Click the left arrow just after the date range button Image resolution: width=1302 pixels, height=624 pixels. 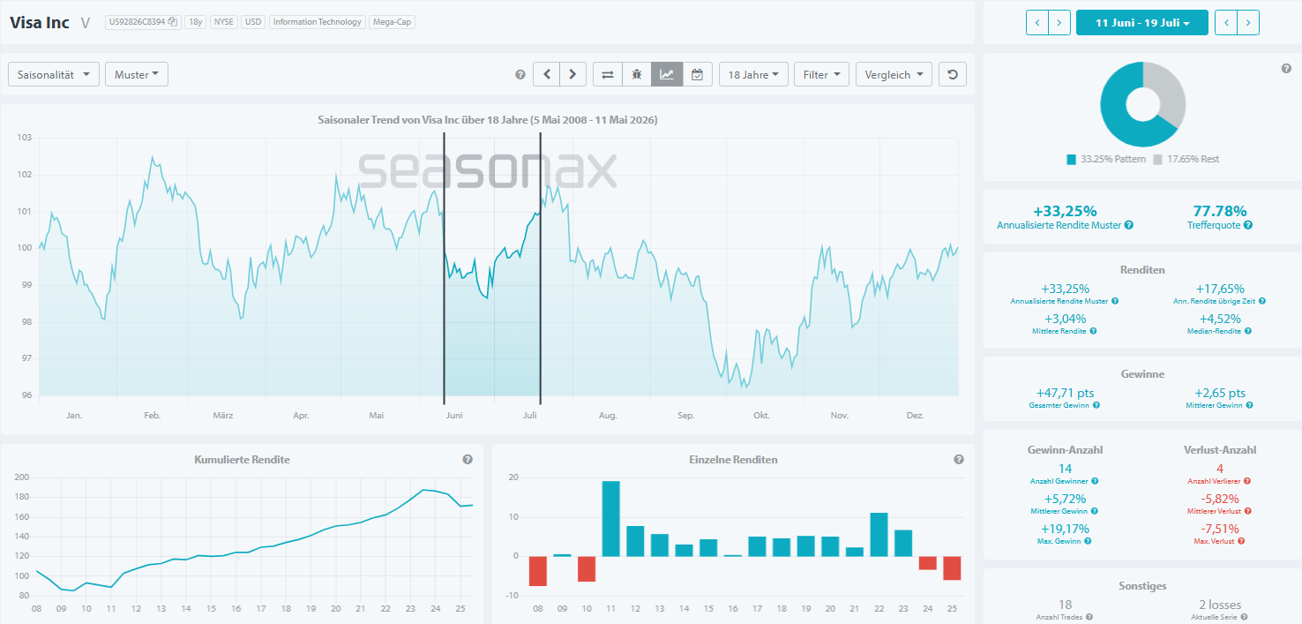[1226, 23]
